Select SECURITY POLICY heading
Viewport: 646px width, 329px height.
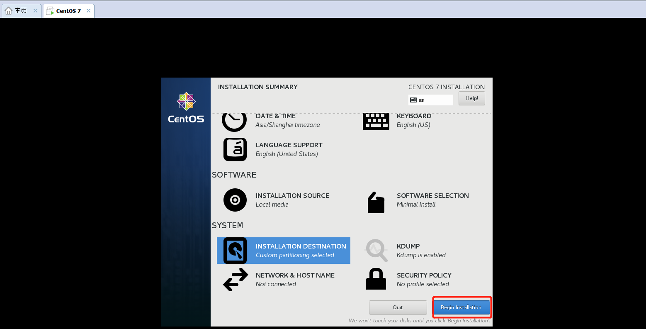(x=424, y=275)
